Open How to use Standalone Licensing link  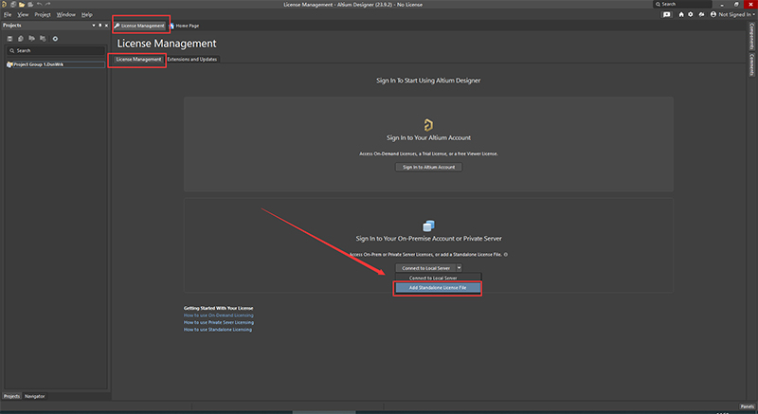(x=218, y=330)
